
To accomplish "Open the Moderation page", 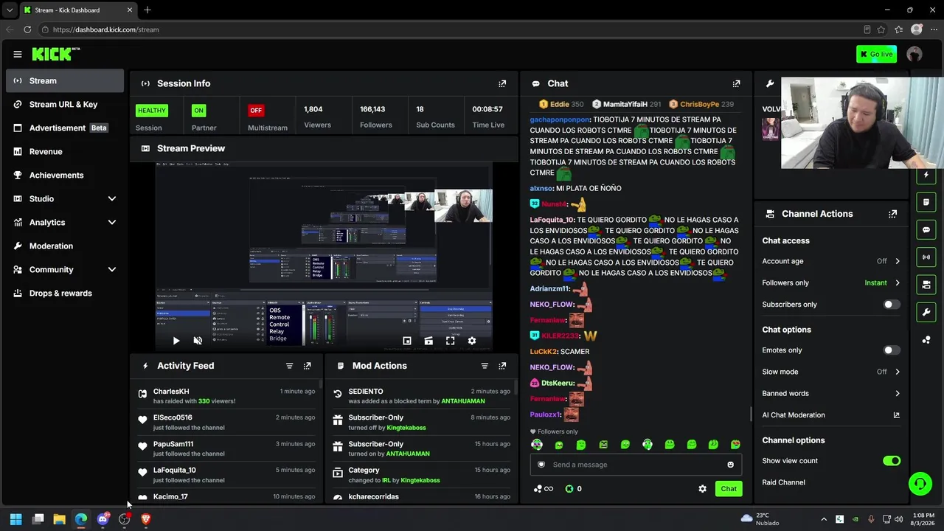I will pos(65,246).
